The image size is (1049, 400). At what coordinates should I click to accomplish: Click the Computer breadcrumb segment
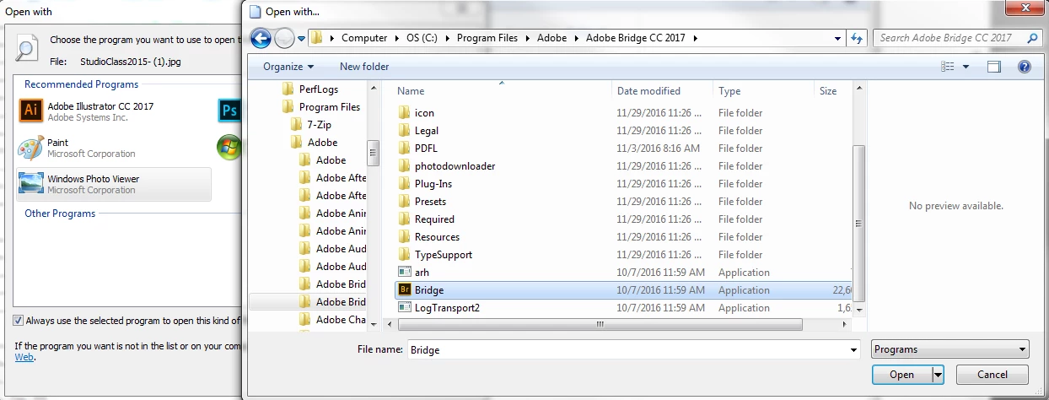tap(364, 38)
